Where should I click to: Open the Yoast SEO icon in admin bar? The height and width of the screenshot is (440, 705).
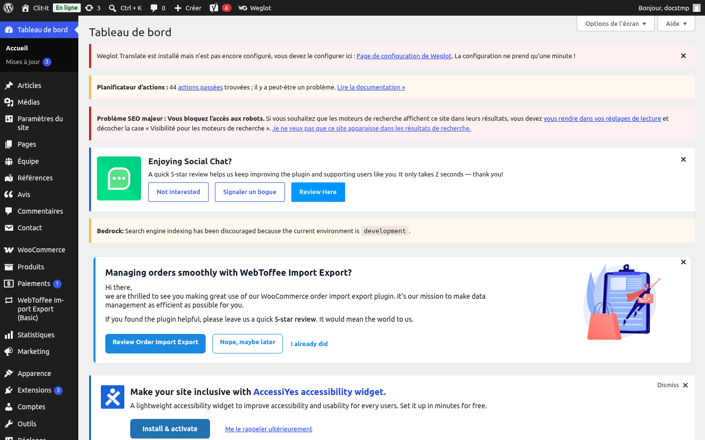pyautogui.click(x=214, y=8)
